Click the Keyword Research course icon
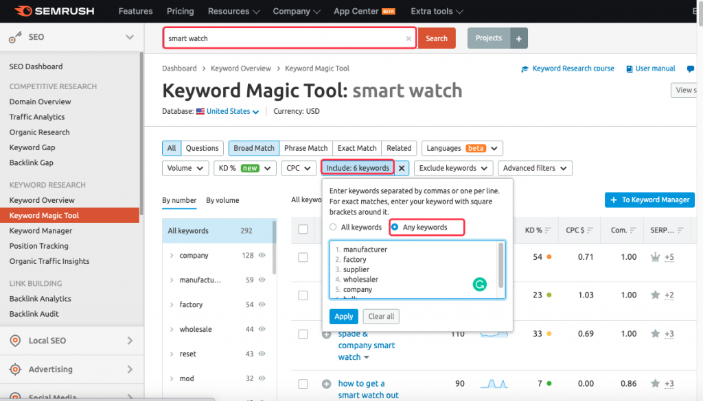Screen dimensions: 703x401 [525, 69]
